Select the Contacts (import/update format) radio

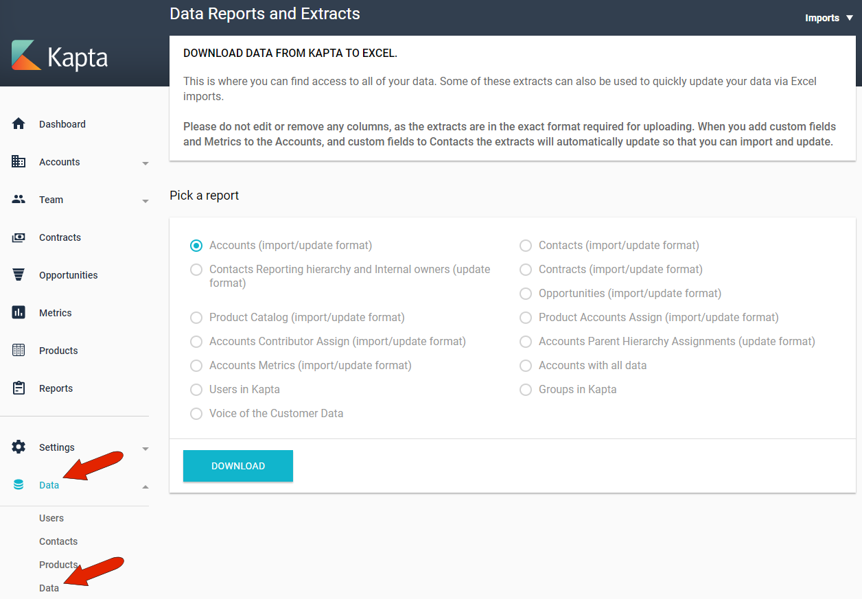(526, 246)
